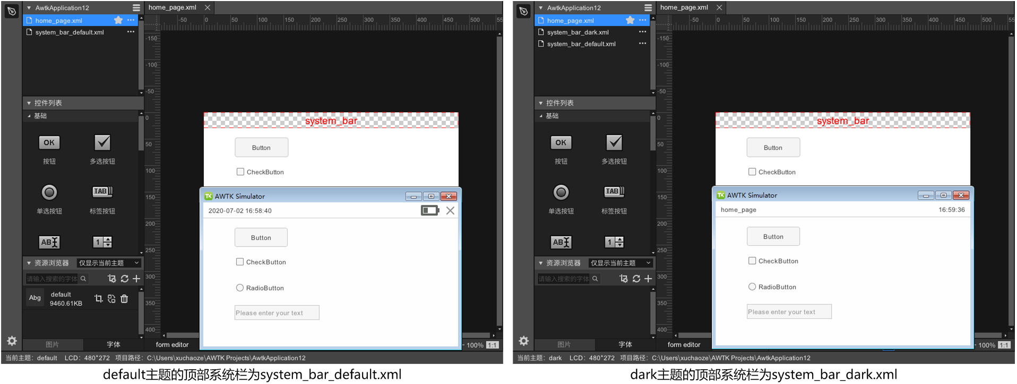1017x384 pixels.
Task: Click the resource list vertical scrollbar, dark-theme screenshot
Action: pos(653,312)
